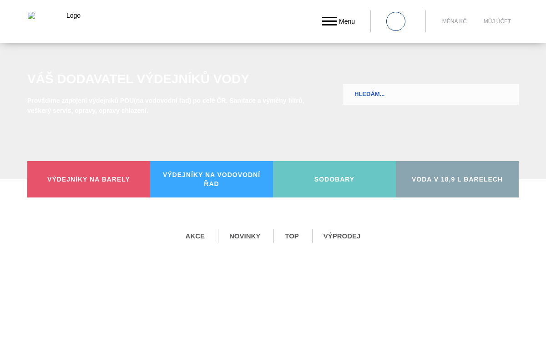Click the paragraph about zapojení výdejníků POU
The width and height of the screenshot is (546, 364).
[166, 106]
